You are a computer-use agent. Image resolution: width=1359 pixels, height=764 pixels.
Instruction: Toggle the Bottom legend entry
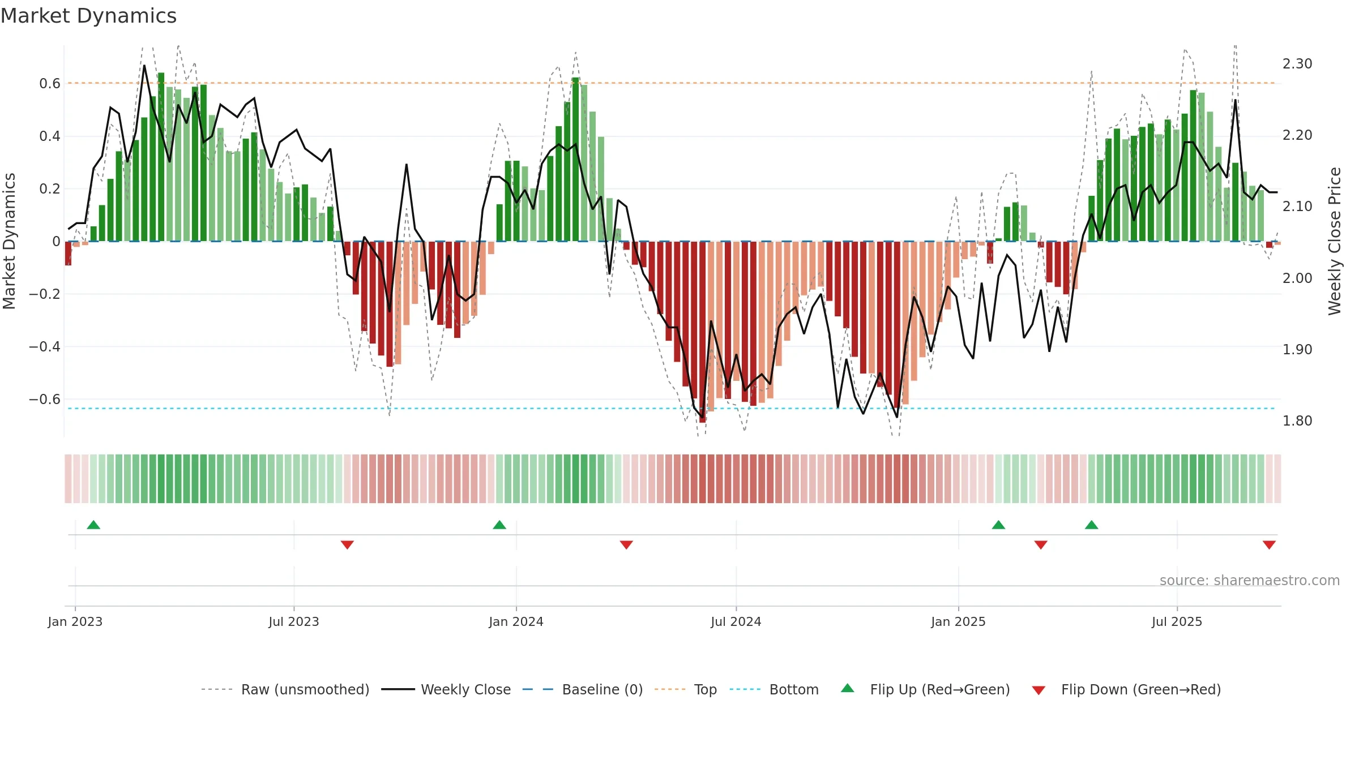774,689
